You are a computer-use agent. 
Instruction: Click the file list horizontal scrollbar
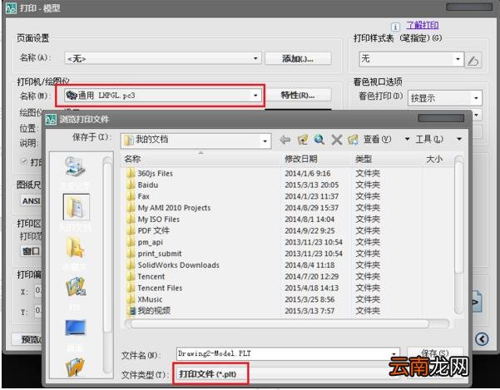pyautogui.click(x=287, y=324)
